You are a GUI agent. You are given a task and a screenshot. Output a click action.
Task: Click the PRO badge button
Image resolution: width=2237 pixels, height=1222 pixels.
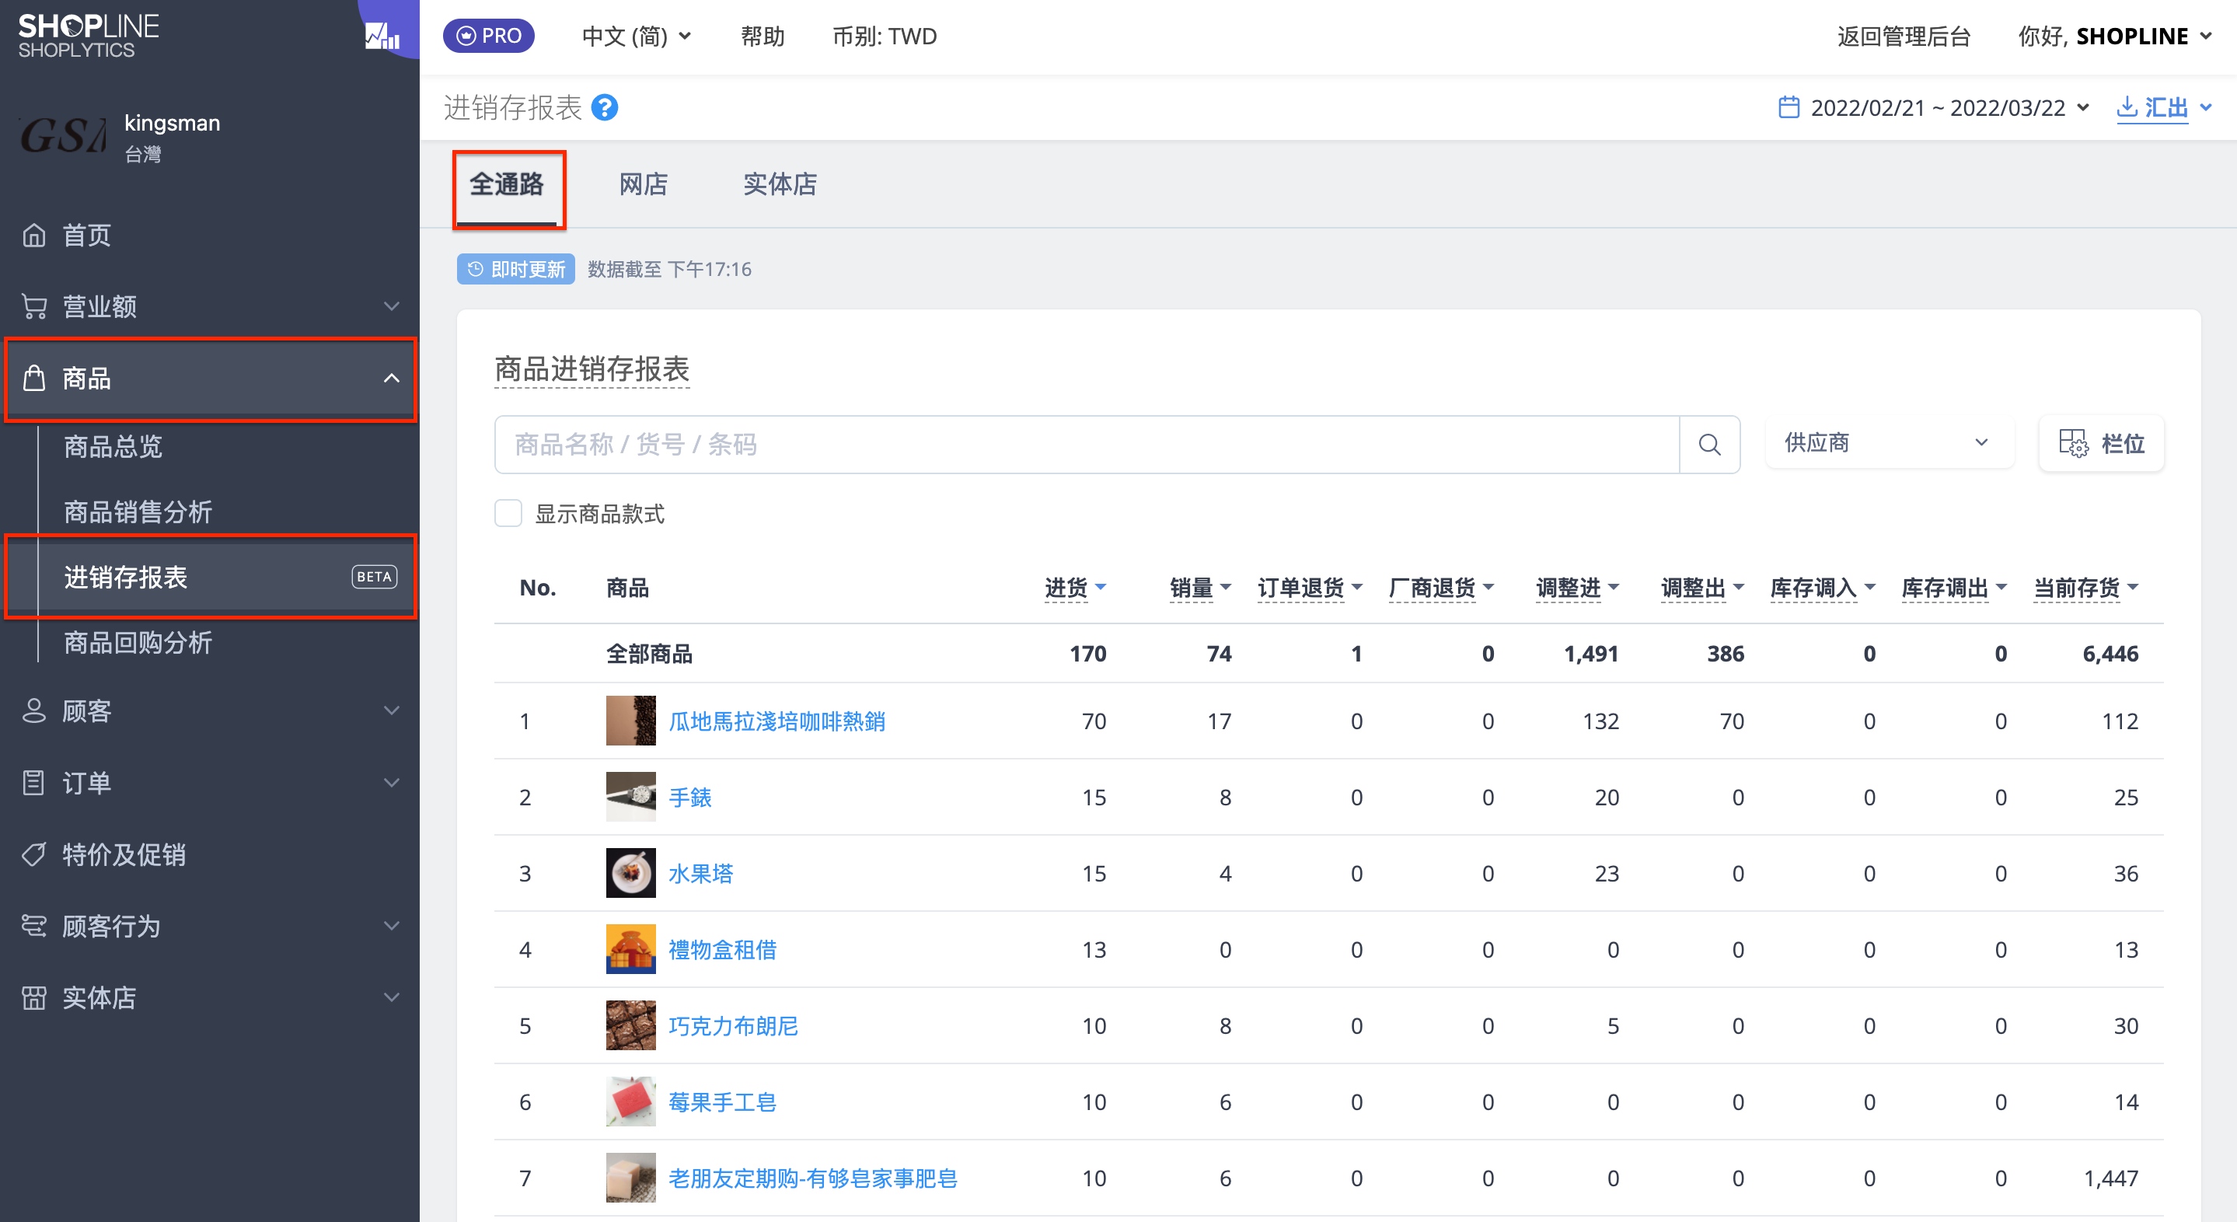489,37
